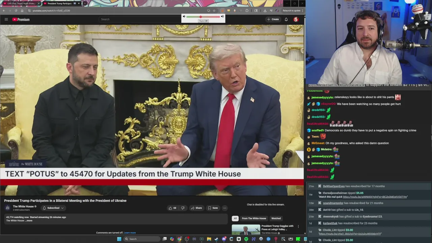The image size is (432, 243).
Task: Select the Watched filter chip
Action: 276,218
